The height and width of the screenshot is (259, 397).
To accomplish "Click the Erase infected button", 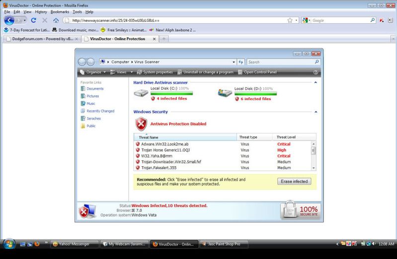I will (294, 182).
